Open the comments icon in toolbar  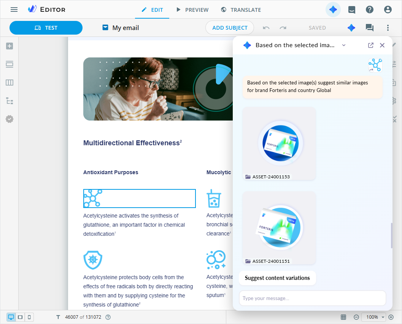[369, 28]
